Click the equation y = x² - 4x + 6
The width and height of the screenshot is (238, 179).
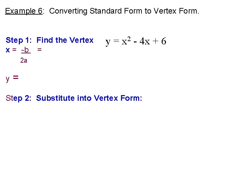[136, 41]
